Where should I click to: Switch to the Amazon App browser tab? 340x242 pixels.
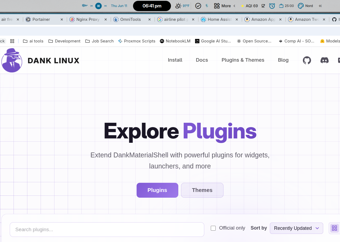[x=263, y=19]
